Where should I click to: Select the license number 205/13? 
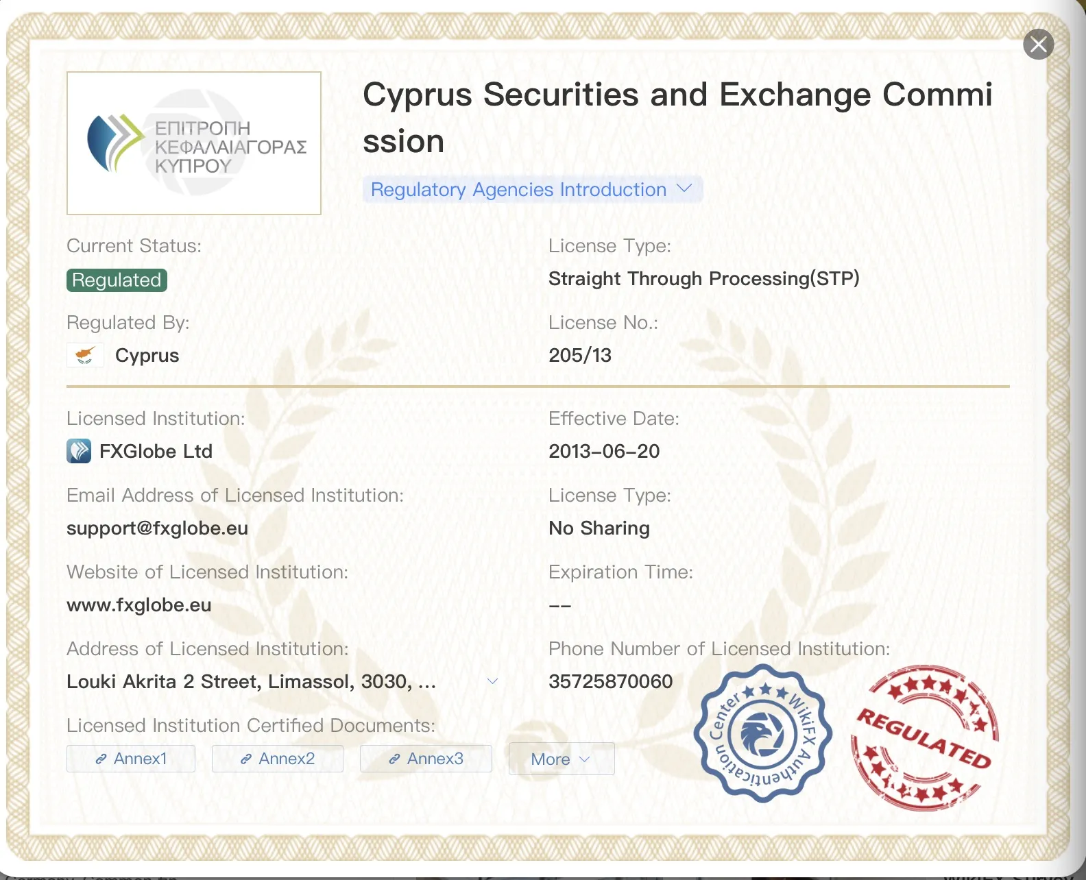pyautogui.click(x=580, y=355)
